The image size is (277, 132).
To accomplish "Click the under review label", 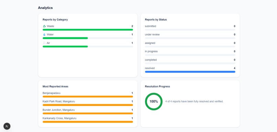I will click(x=152, y=34).
